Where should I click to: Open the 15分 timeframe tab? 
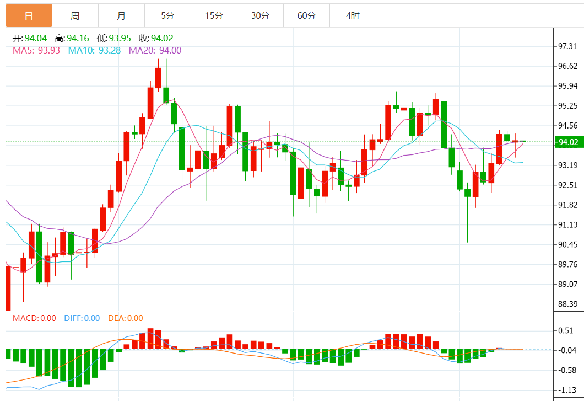(x=214, y=15)
